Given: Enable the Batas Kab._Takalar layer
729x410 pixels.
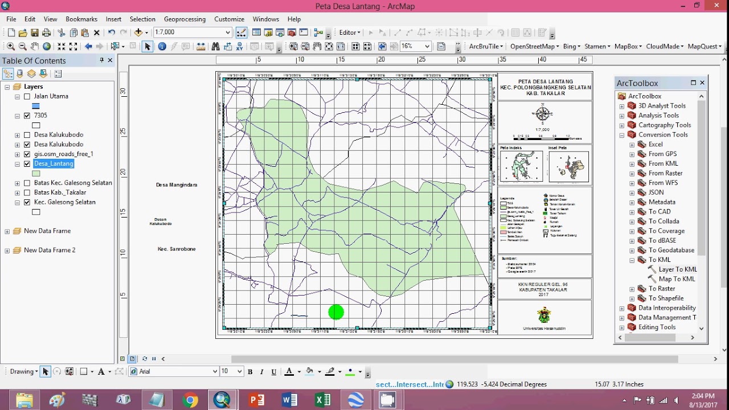Looking at the screenshot, I should click(x=27, y=193).
